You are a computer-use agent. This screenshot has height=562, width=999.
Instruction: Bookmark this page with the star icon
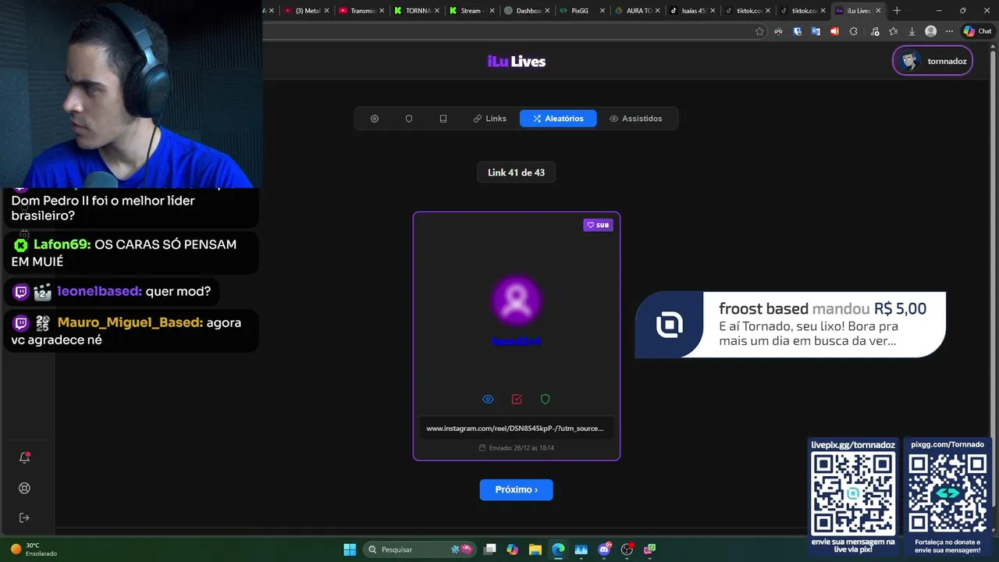(x=759, y=31)
